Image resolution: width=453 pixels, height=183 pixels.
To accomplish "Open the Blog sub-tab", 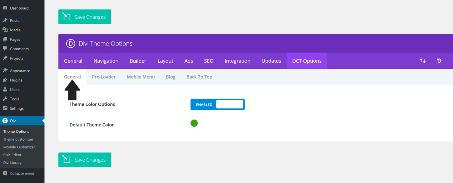I will click(x=171, y=77).
